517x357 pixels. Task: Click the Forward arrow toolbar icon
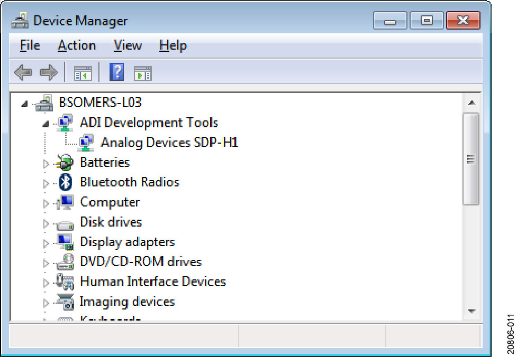pyautogui.click(x=49, y=72)
